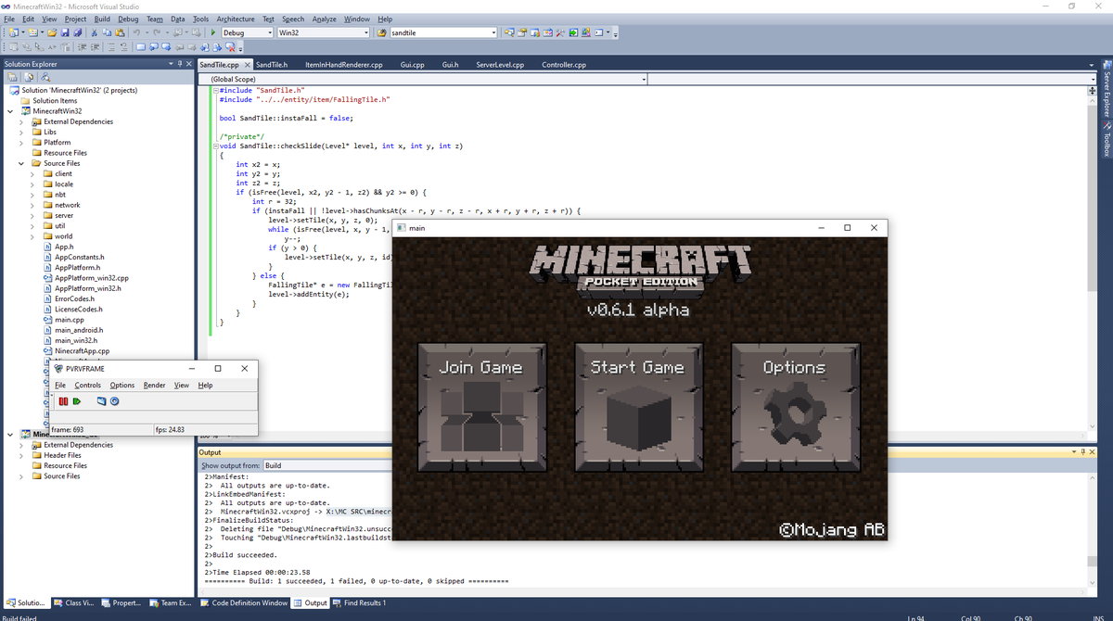The height and width of the screenshot is (621, 1113).
Task: Click the Undo arrow icon
Action: [136, 32]
